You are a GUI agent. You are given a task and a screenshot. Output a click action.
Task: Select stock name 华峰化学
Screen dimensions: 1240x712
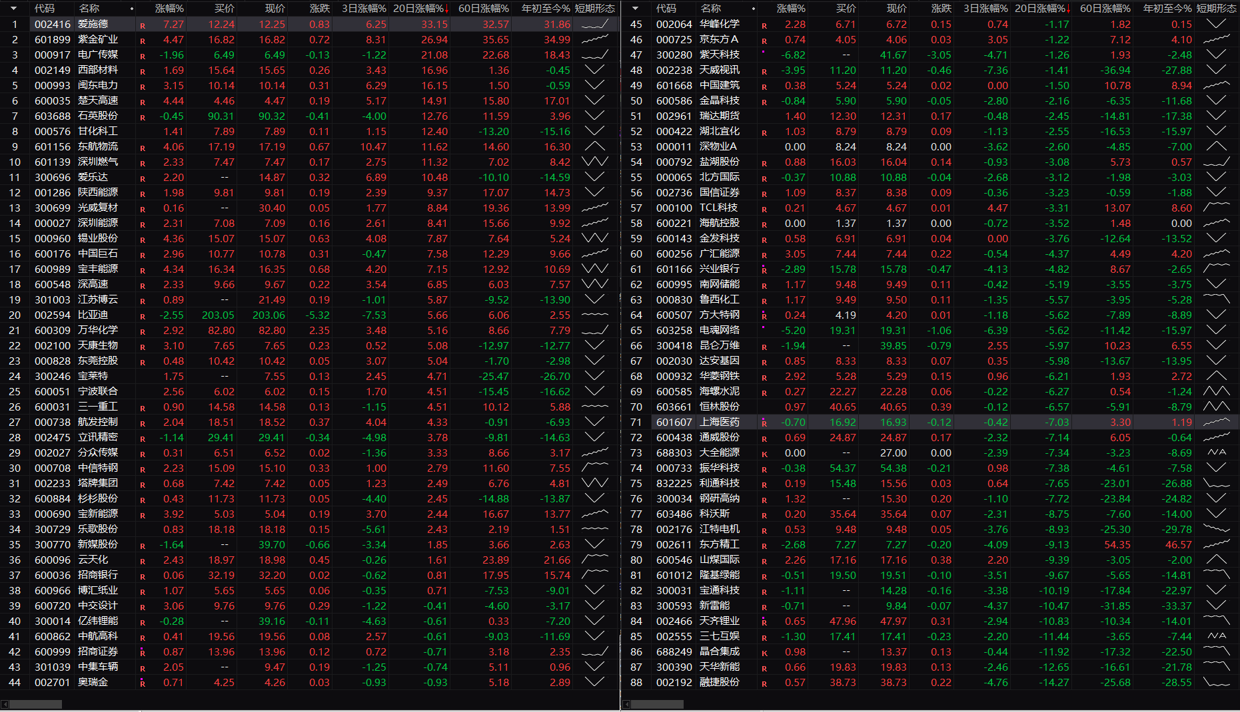[720, 24]
